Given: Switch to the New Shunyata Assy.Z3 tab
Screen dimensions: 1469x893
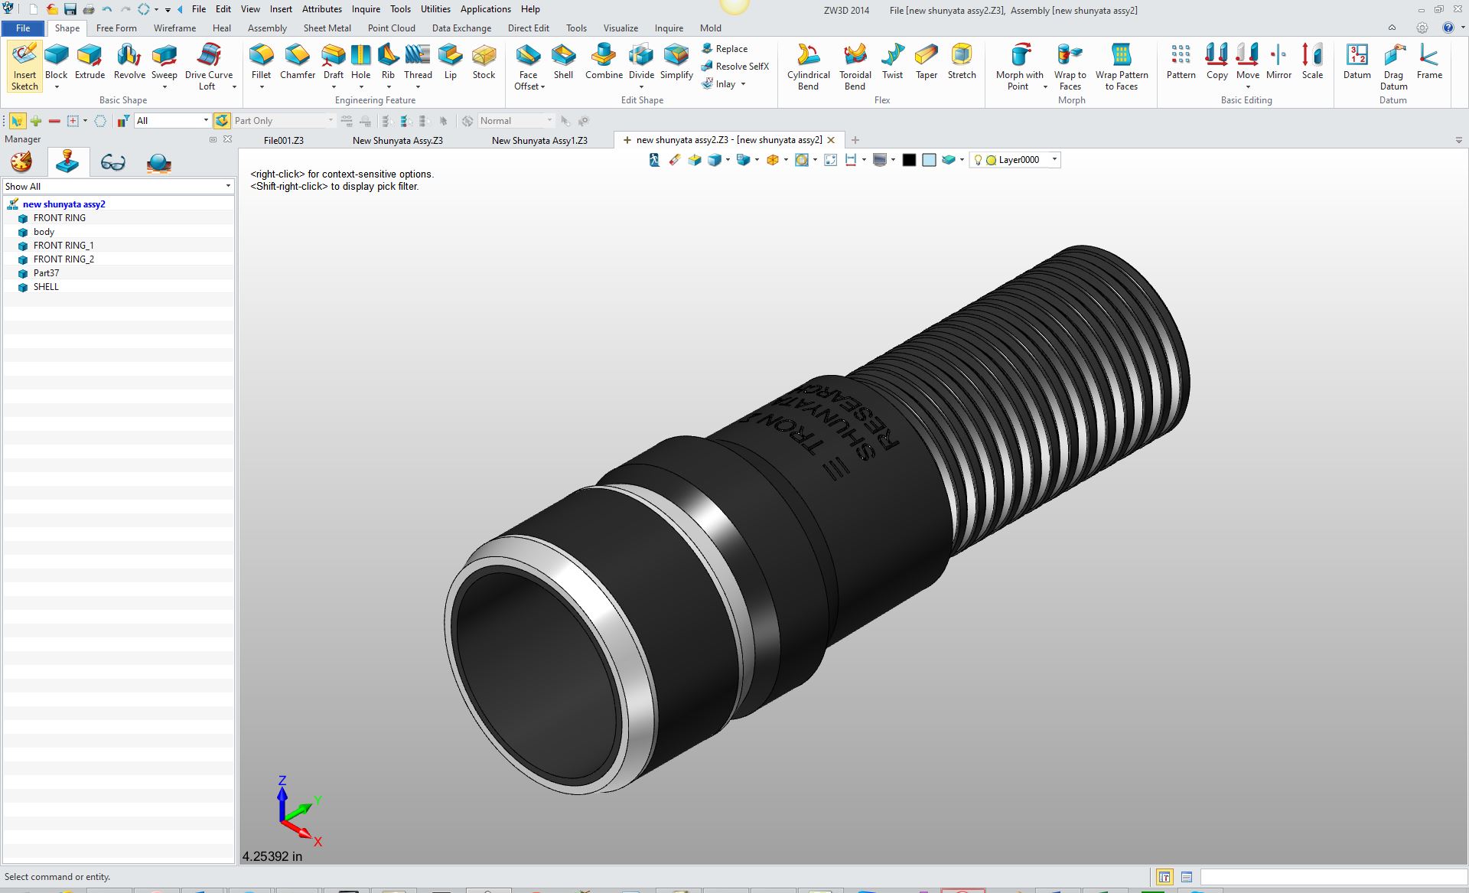Looking at the screenshot, I should 397,141.
